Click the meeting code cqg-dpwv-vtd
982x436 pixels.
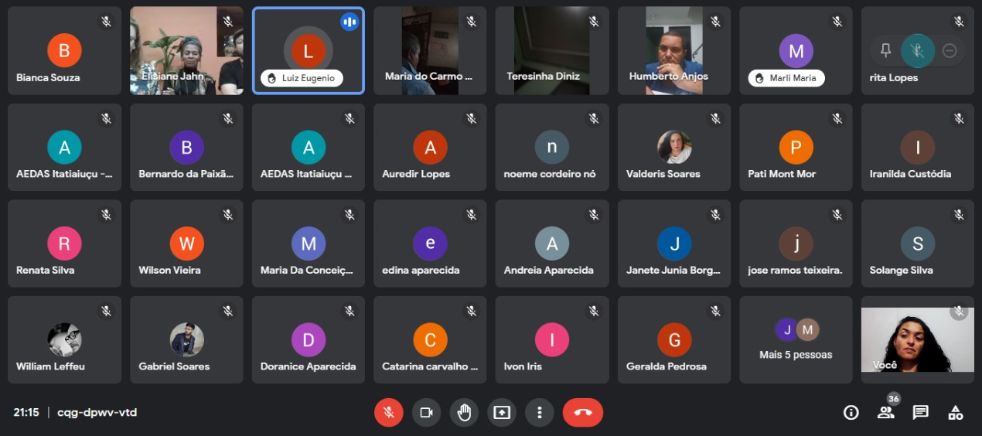(x=97, y=412)
